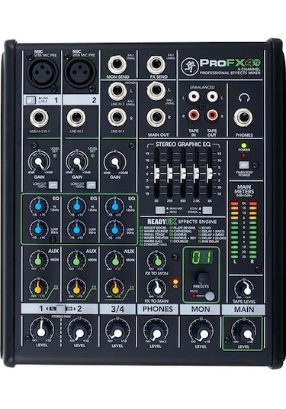Image resolution: width=286 pixels, height=409 pixels.
Task: Adjust the 2.5K graphic EQ slider
Action: tap(196, 174)
